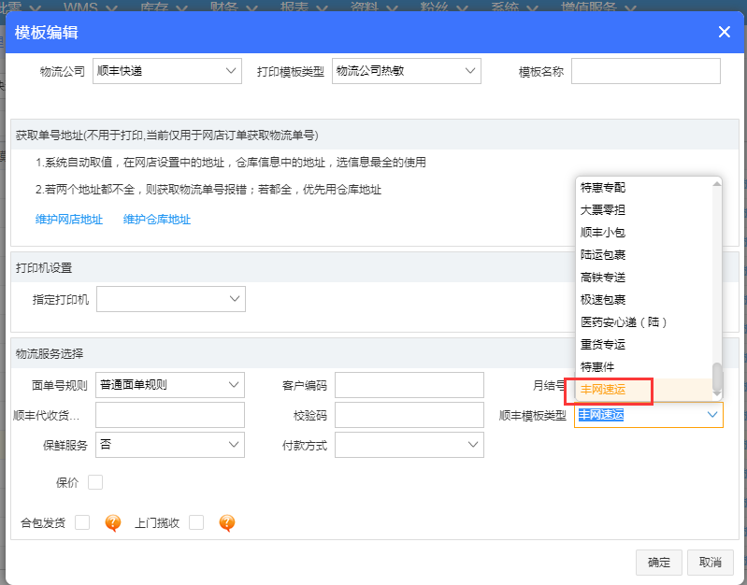Open the 报表 menu in background
Image resolution: width=747 pixels, height=585 pixels.
304,7
